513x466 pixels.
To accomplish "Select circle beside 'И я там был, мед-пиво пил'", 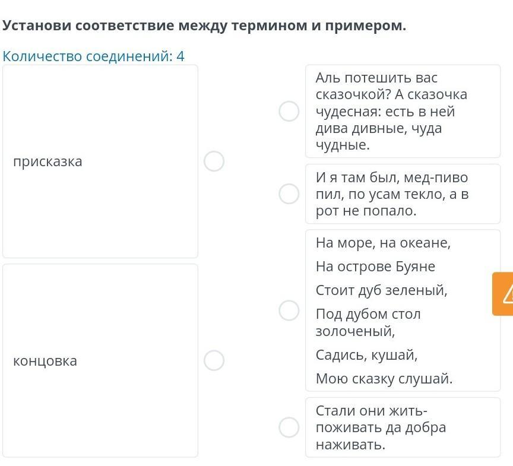I will click(x=289, y=194).
